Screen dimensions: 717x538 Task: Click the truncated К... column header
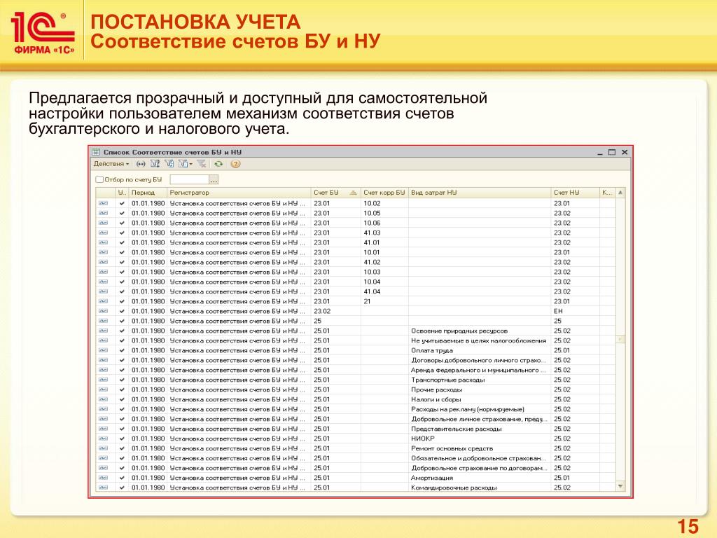tap(607, 193)
